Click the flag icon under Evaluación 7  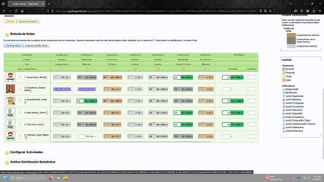[206, 69]
